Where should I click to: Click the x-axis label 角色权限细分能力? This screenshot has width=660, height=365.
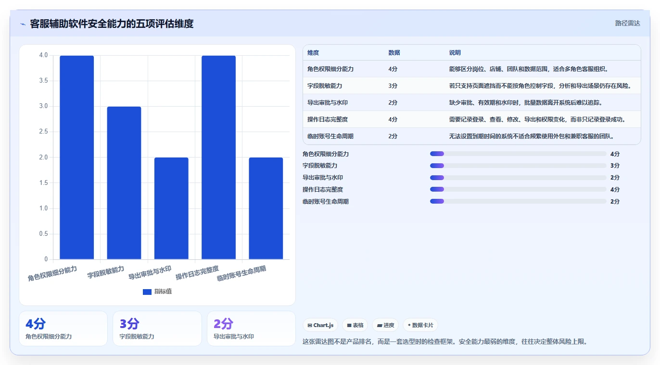point(52,273)
